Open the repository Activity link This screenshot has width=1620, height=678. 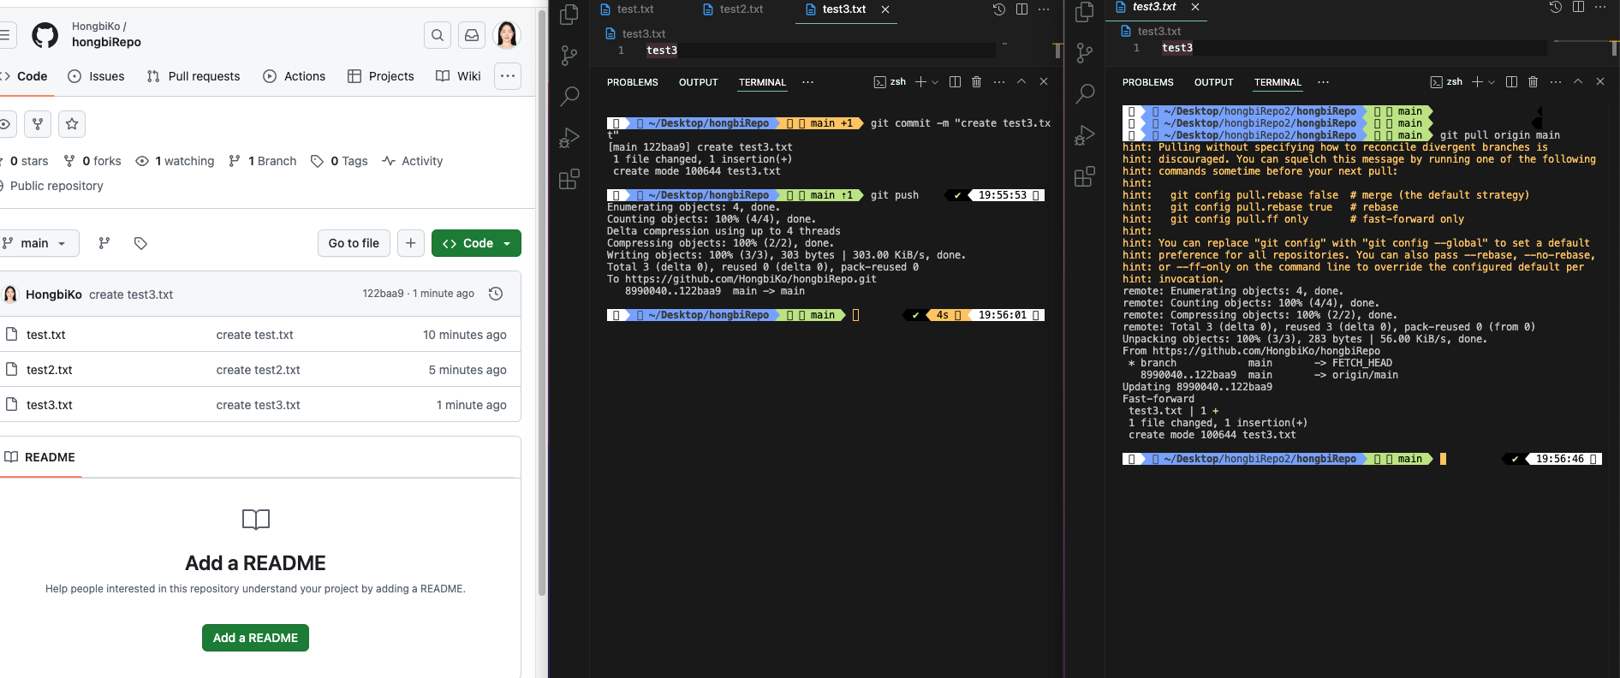point(413,161)
